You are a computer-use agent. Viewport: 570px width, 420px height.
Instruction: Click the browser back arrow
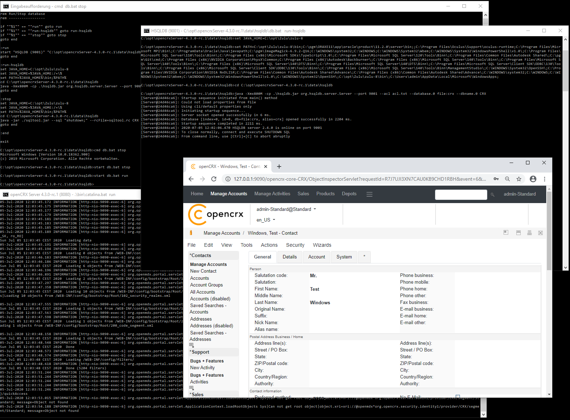click(191, 179)
